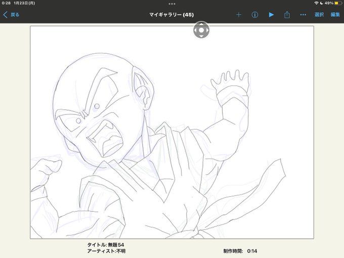Tap the 1月23日(月) date text
Image resolution: width=344 pixels, height=258 pixels.
24,3
